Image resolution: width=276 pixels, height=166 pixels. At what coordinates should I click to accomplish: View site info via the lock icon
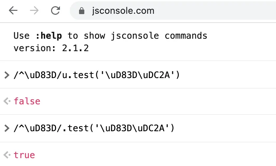coord(81,11)
